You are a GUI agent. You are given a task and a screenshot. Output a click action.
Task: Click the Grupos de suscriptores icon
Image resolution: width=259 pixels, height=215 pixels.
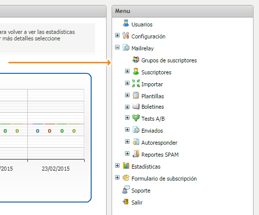coord(136,59)
